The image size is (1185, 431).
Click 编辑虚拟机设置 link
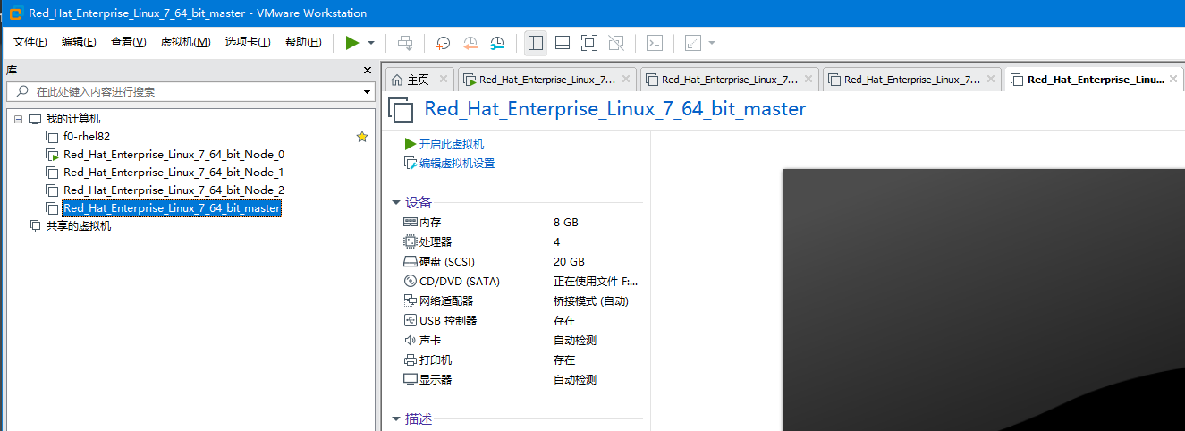[x=457, y=164]
